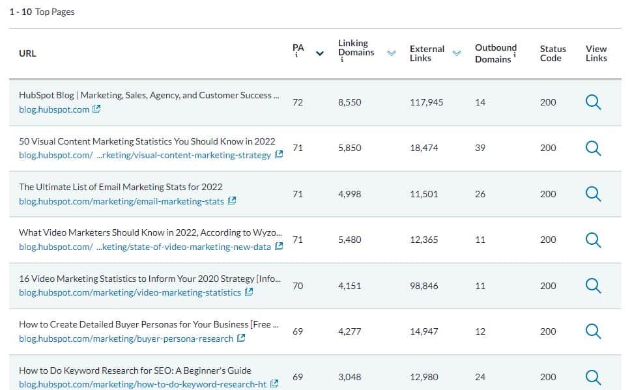The height and width of the screenshot is (390, 632).
Task: Follow the how-to-do-keyword-research URL link
Action: [143, 384]
